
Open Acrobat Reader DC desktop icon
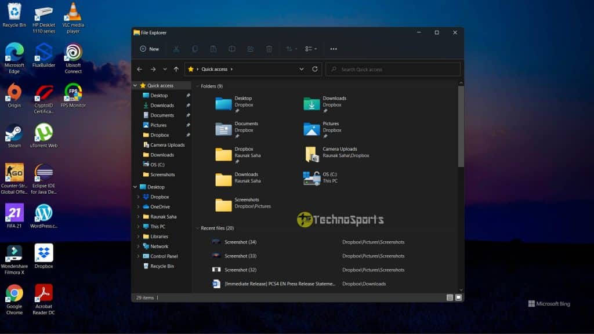(44, 300)
